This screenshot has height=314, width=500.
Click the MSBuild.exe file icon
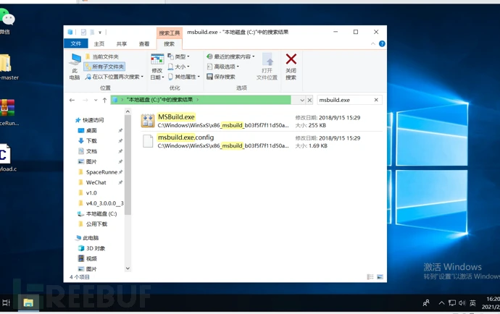pos(148,121)
